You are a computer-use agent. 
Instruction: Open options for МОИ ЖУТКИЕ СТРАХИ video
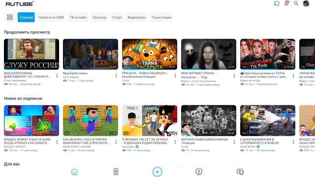click(234, 76)
